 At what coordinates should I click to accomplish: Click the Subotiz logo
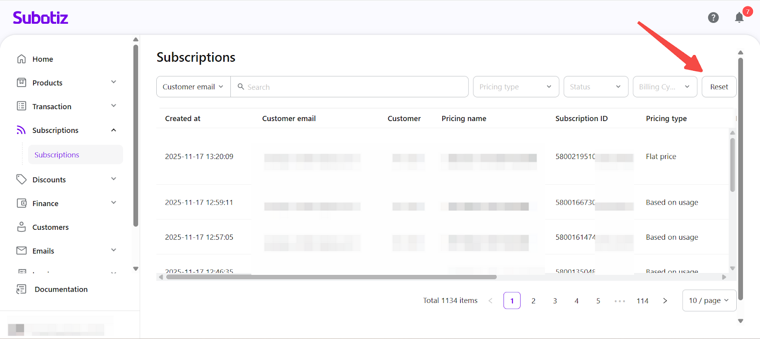(40, 18)
